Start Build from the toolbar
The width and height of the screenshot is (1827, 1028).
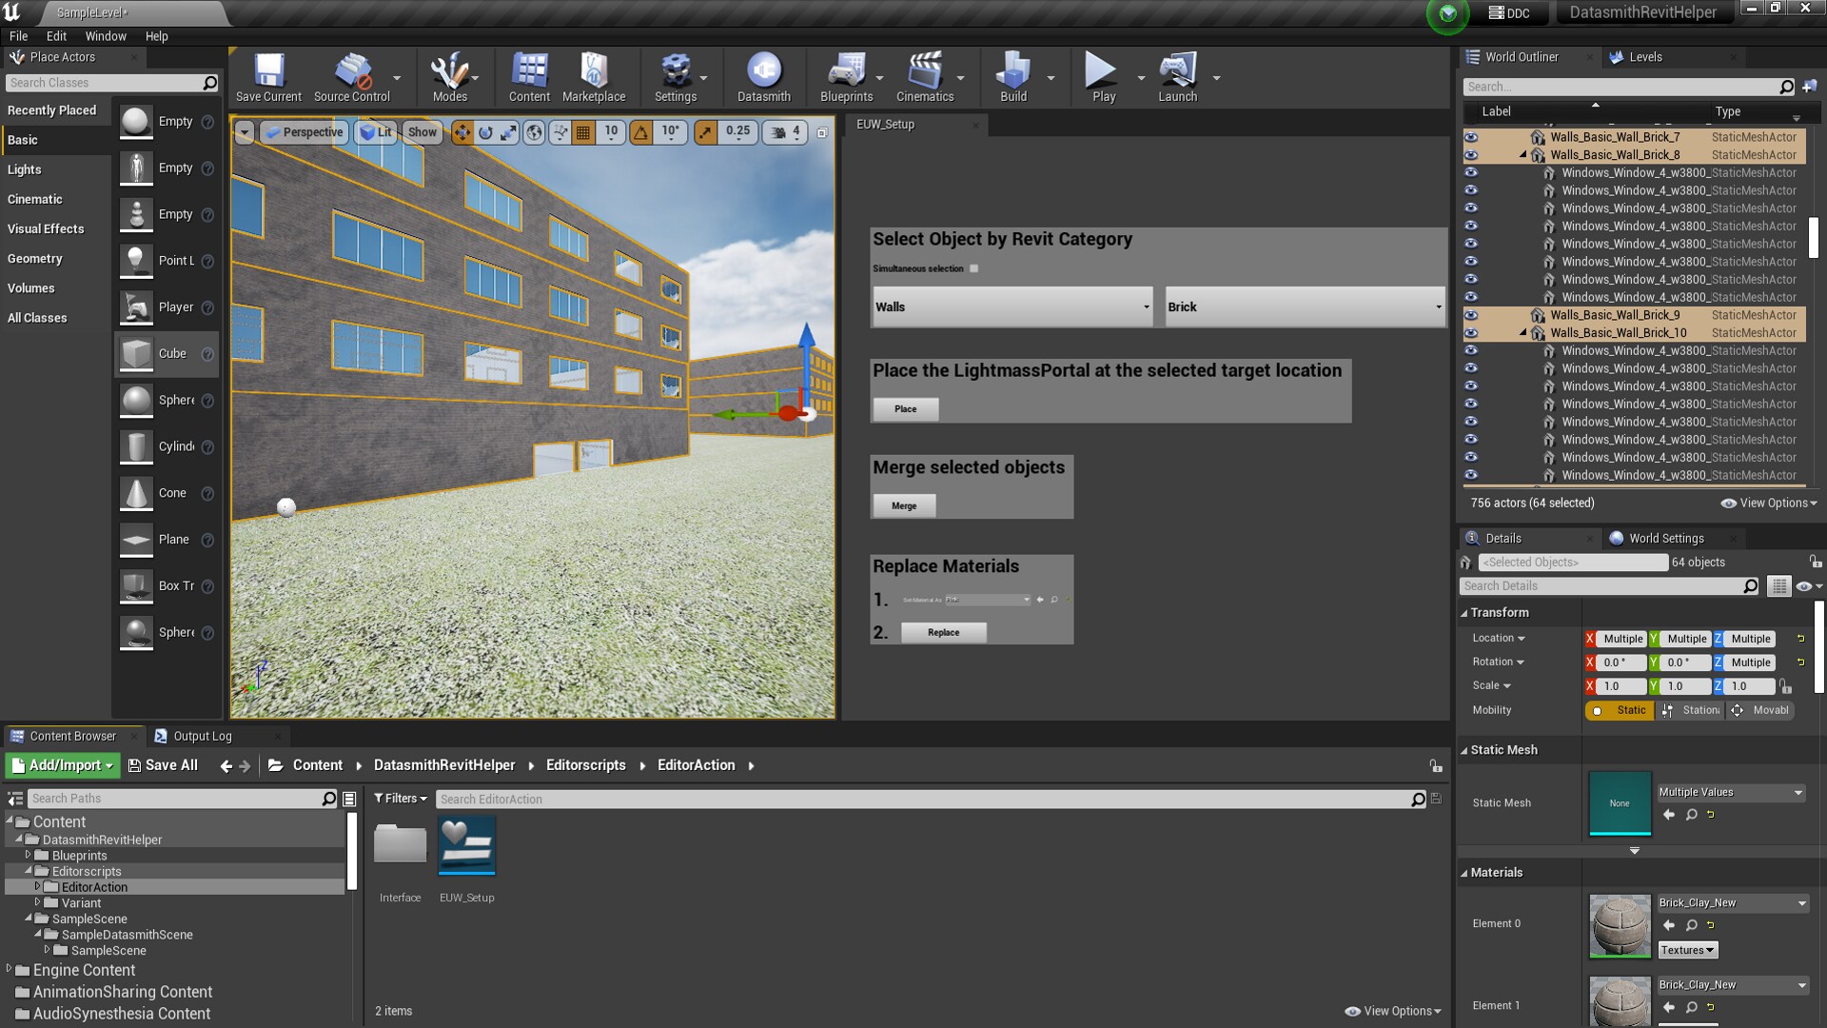pyautogui.click(x=1012, y=77)
